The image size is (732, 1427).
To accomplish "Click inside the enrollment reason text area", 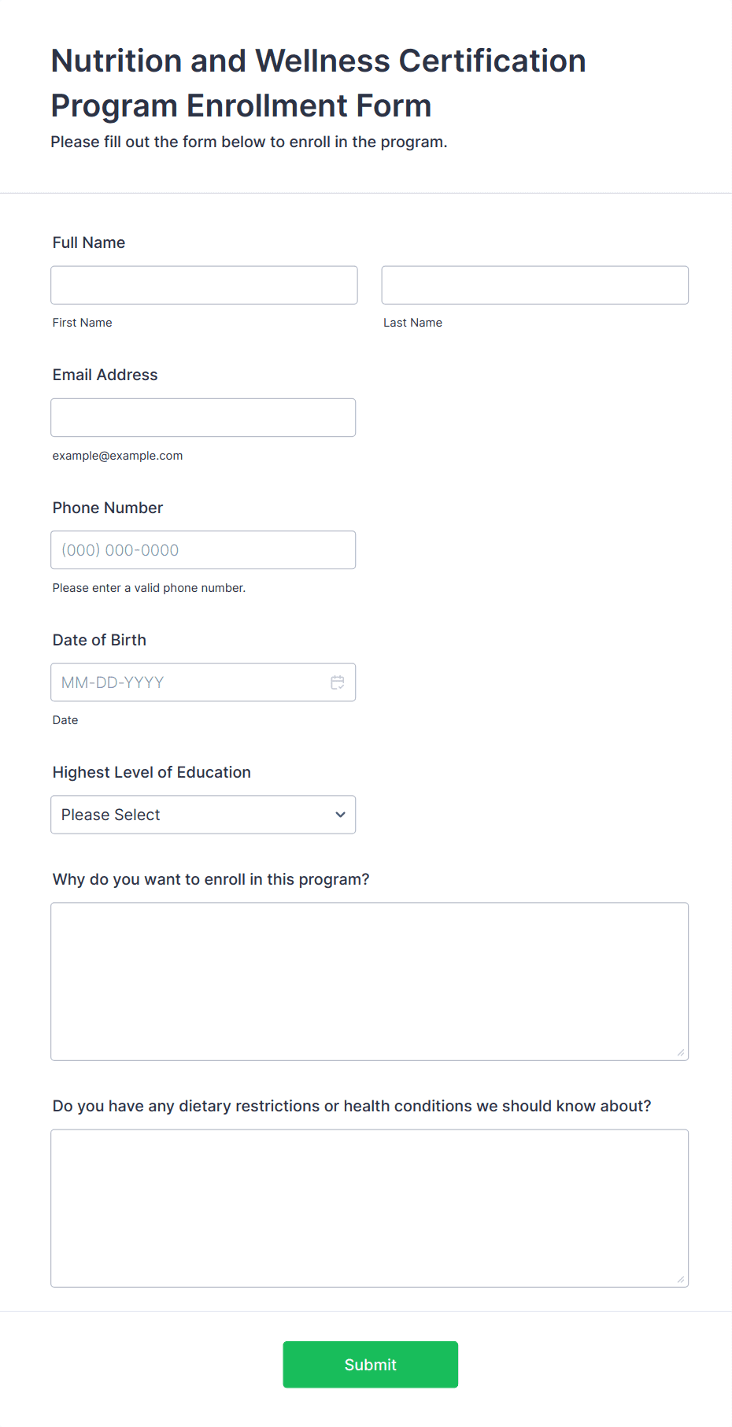I will (370, 982).
